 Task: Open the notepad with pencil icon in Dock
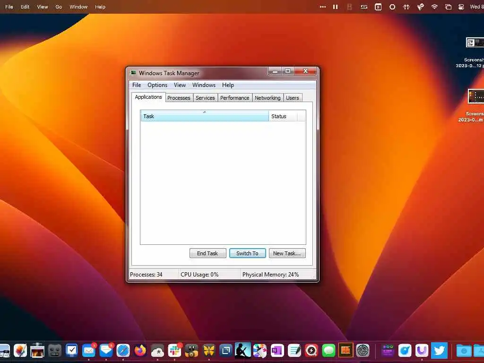[294, 351]
